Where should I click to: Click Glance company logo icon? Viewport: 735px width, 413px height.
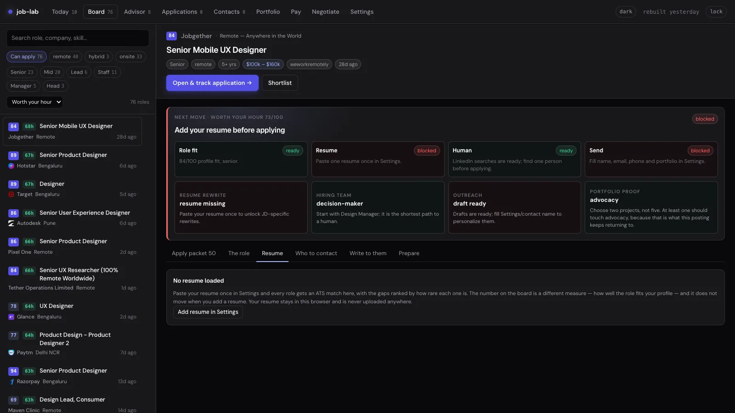11,317
